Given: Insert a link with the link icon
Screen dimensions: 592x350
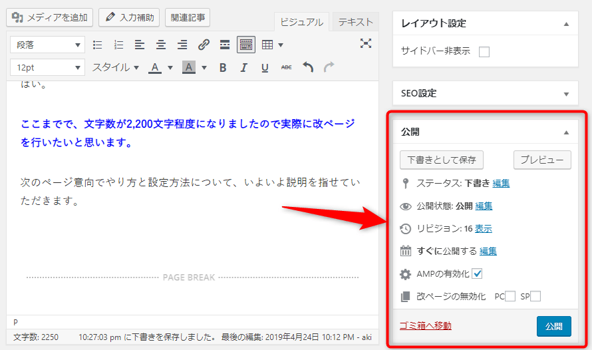Looking at the screenshot, I should 204,45.
